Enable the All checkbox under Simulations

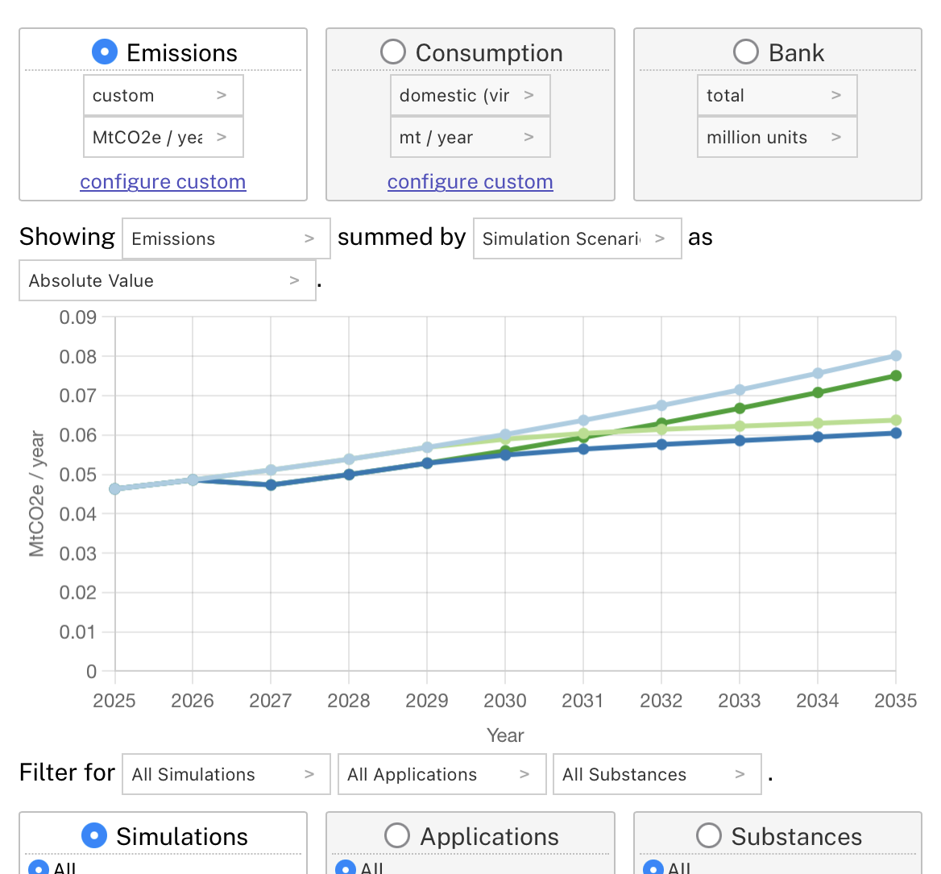coord(38,868)
